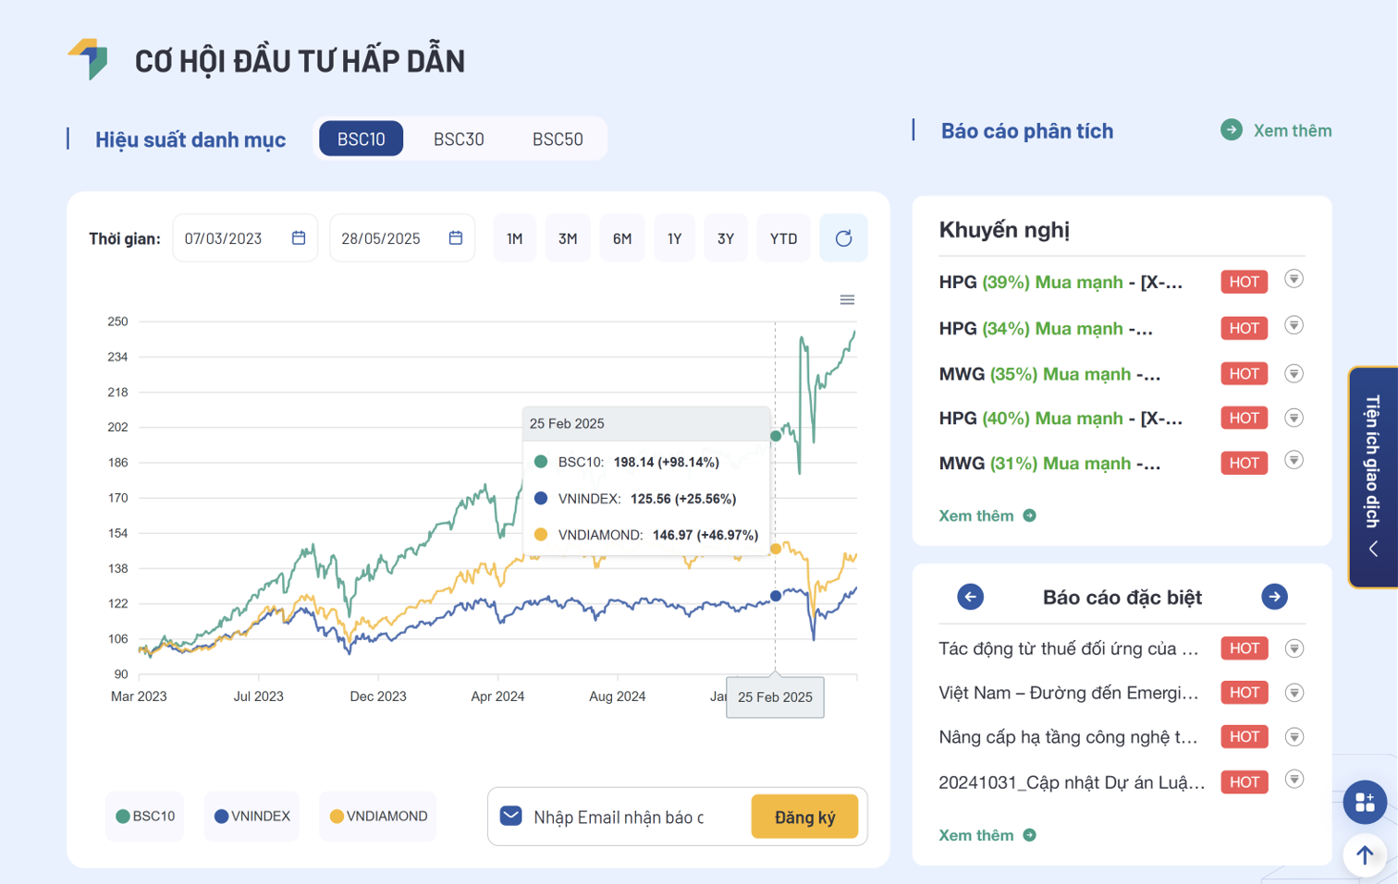The width and height of the screenshot is (1398, 884).
Task: Toggle VNINDEX series in chart legend
Action: (x=251, y=817)
